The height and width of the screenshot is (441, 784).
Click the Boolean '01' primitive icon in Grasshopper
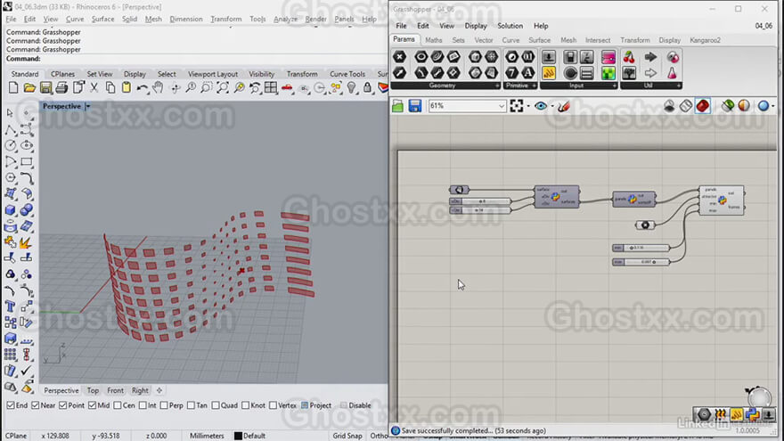tap(528, 56)
